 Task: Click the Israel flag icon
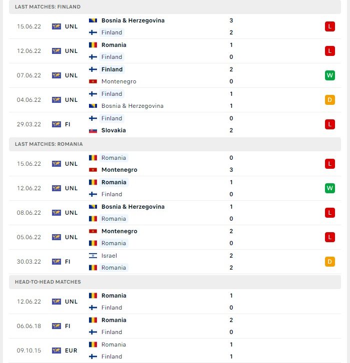pyautogui.click(x=93, y=256)
